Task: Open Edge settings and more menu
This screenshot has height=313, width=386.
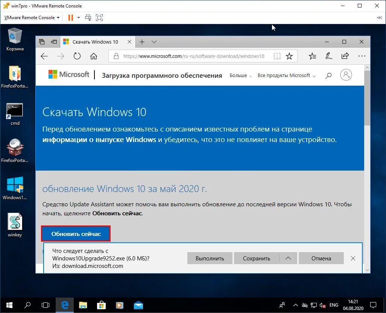Action: point(362,56)
